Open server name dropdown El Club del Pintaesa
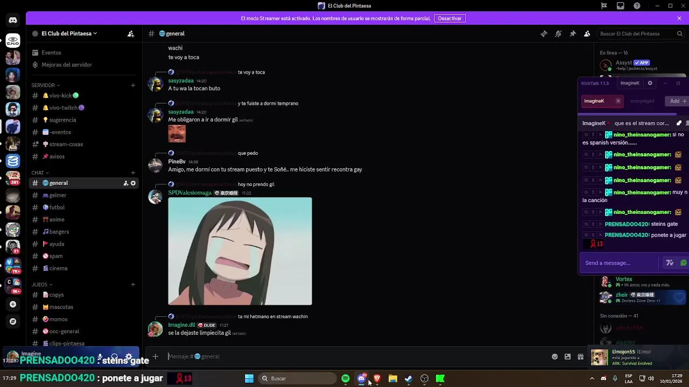Screen dimensions: 689x387 click(x=69, y=33)
